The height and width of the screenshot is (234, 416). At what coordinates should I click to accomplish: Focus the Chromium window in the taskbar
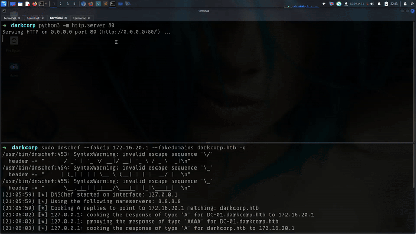[x=83, y=4]
